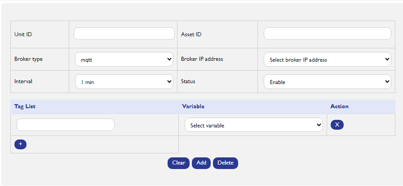Focus the Unit ID text field
This screenshot has width=403, height=186.
click(x=124, y=34)
